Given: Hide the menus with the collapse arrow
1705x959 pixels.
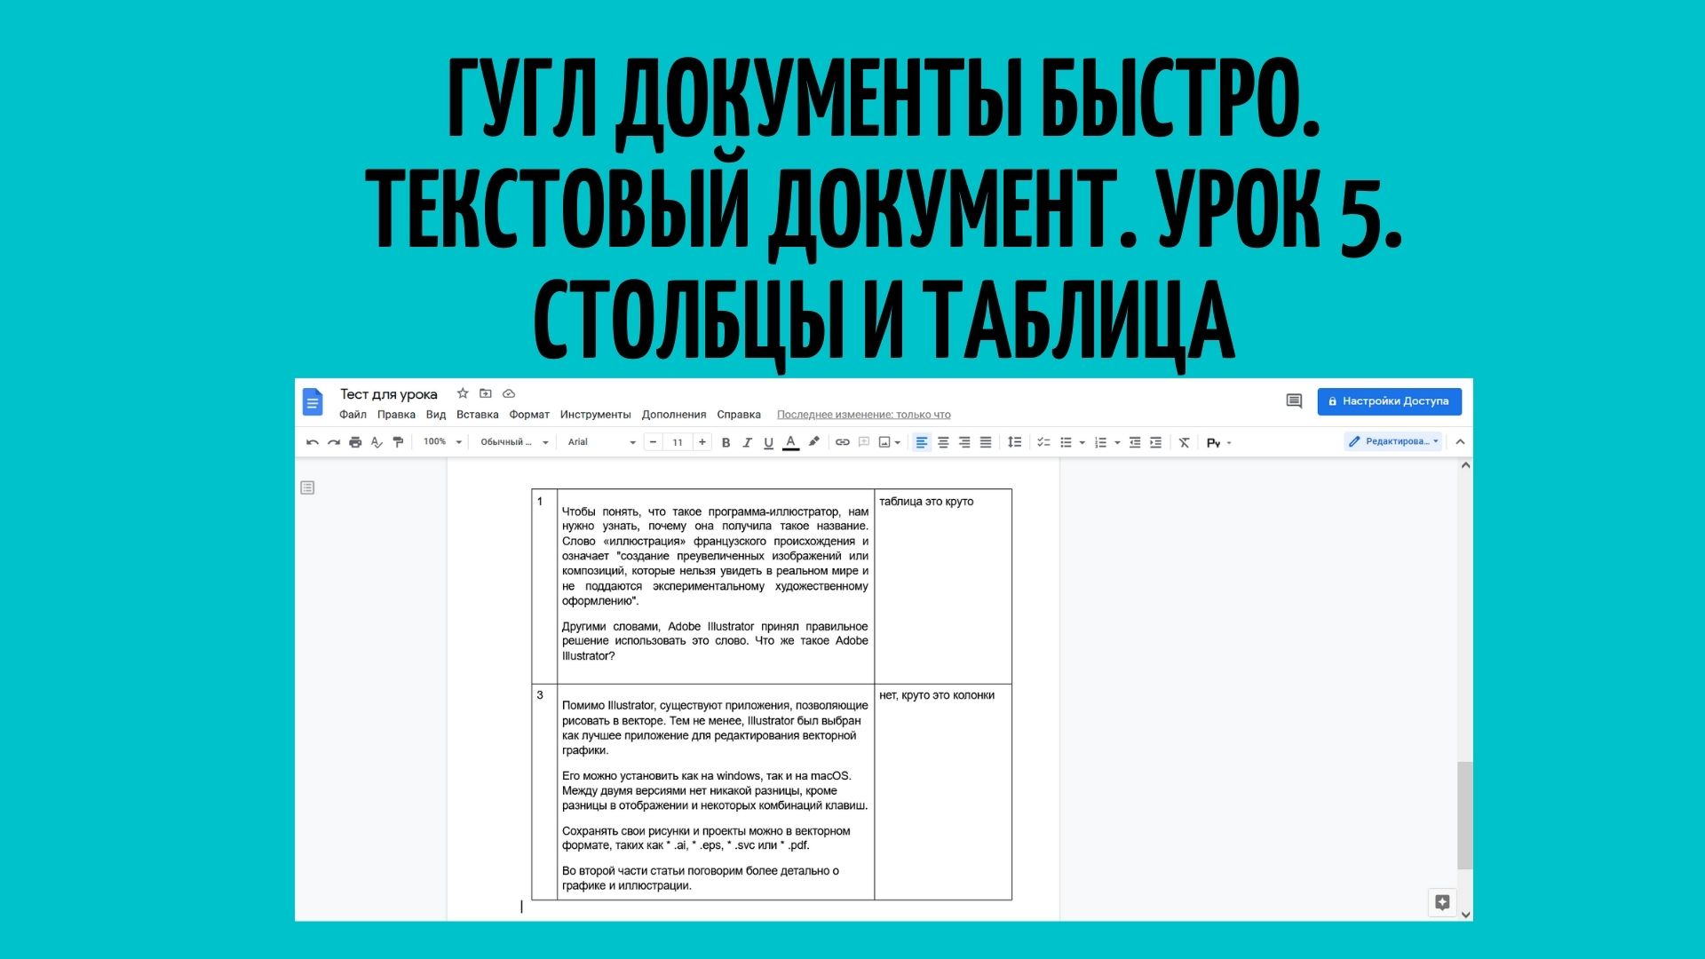Looking at the screenshot, I should click(x=1460, y=441).
